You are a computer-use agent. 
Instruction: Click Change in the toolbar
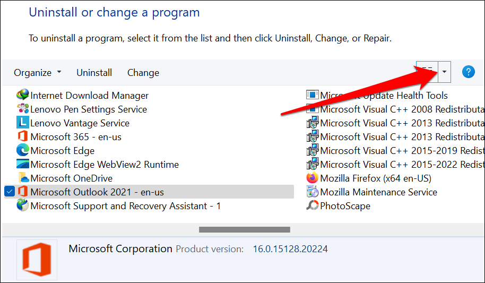click(143, 73)
